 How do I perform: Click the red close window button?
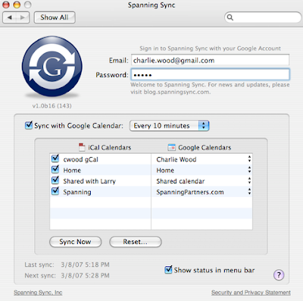(6, 5)
